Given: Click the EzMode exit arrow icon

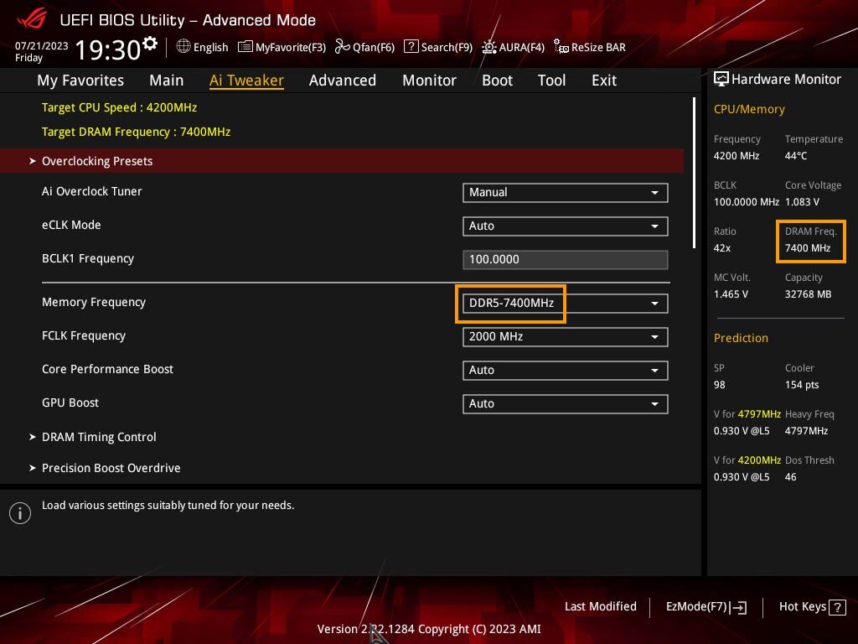Looking at the screenshot, I should click(738, 607).
